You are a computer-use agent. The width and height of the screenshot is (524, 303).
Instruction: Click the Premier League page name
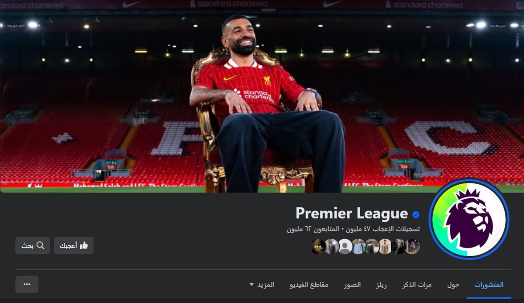coord(352,213)
